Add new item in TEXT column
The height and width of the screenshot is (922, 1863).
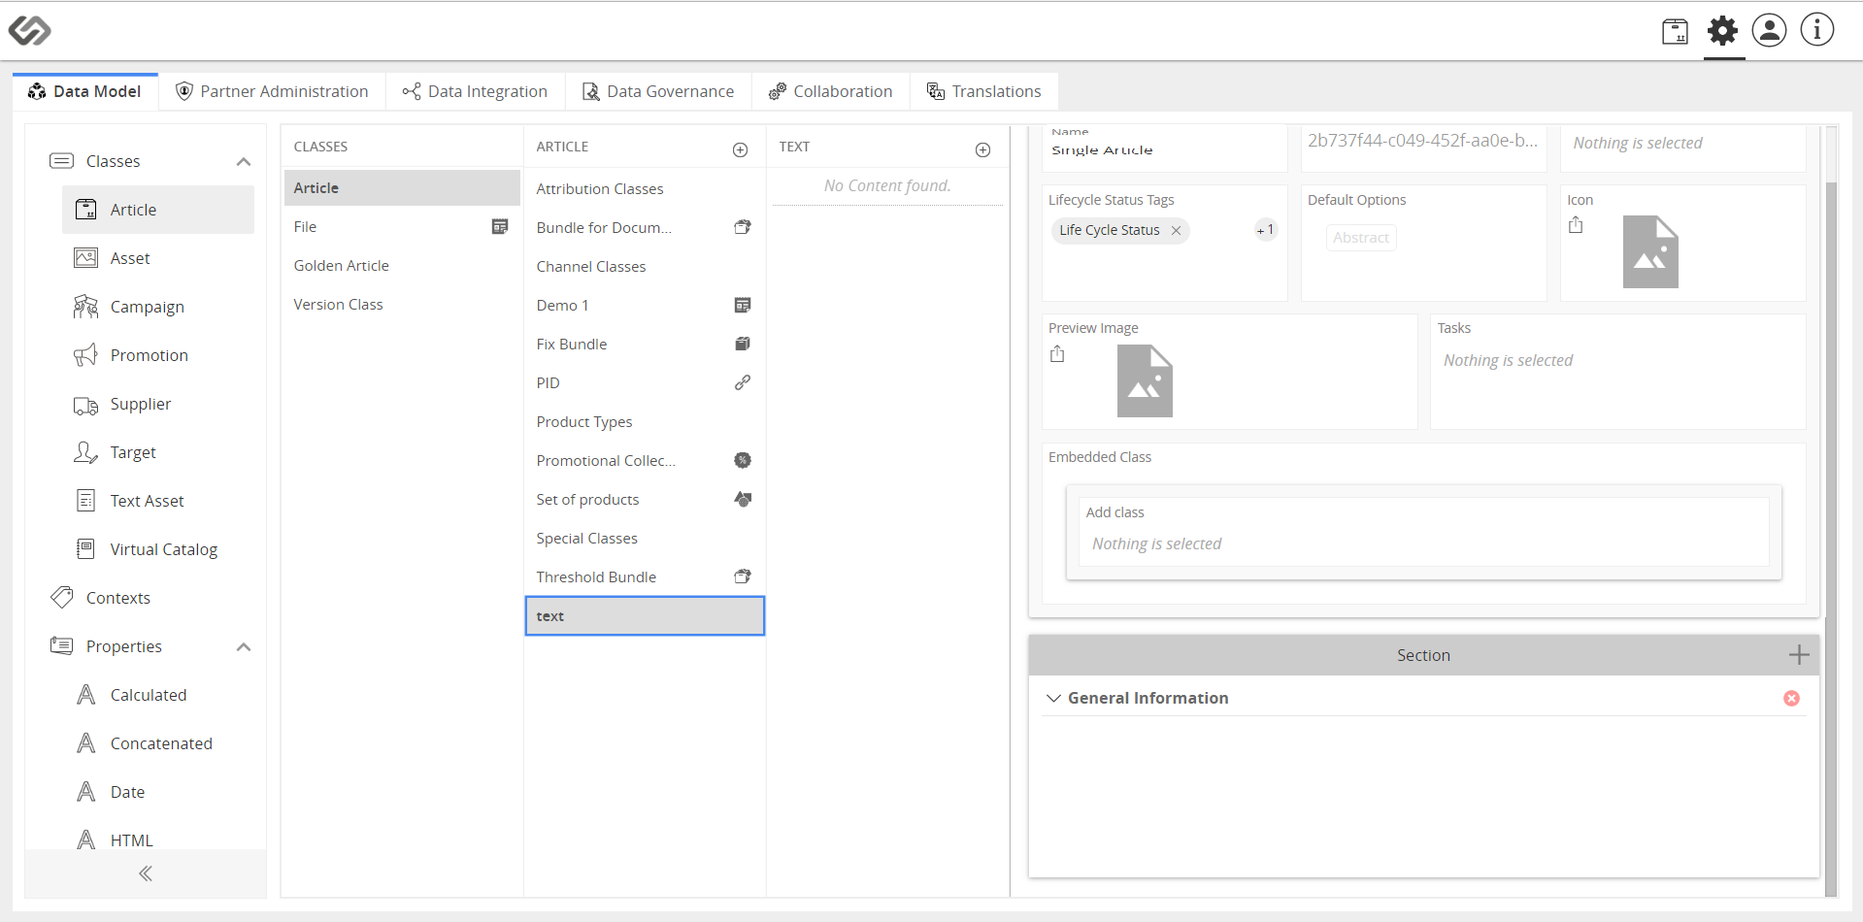(982, 149)
